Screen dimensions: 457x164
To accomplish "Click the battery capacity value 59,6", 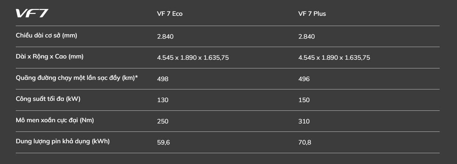I will pos(163,143).
